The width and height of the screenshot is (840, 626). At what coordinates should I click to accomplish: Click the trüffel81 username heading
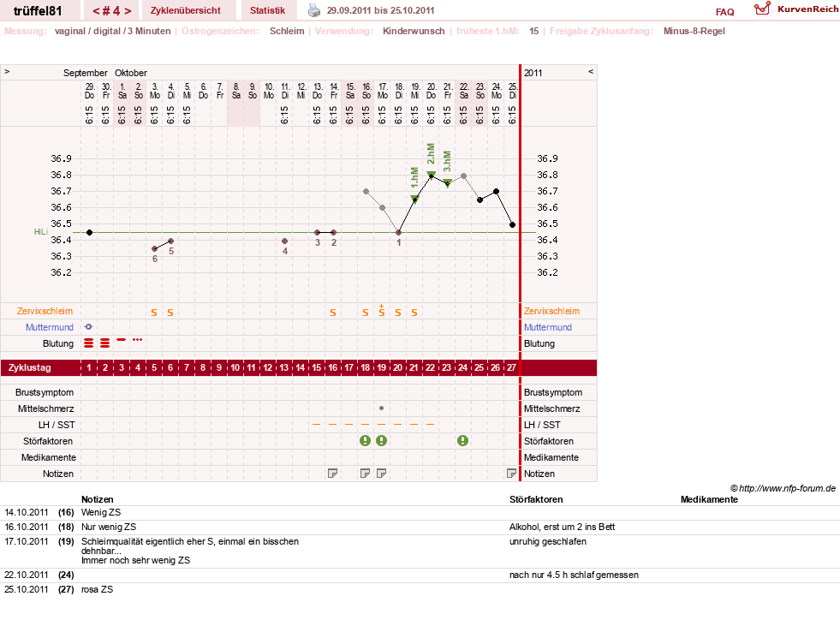click(38, 11)
